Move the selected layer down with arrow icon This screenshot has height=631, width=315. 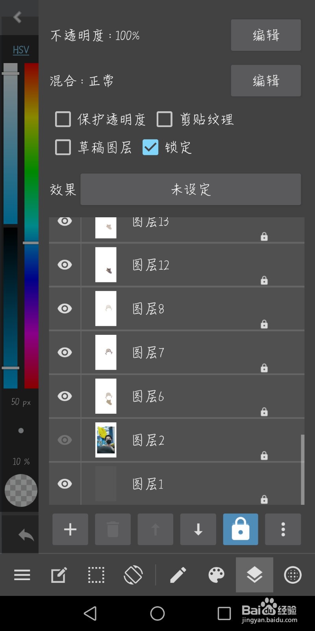tap(198, 529)
